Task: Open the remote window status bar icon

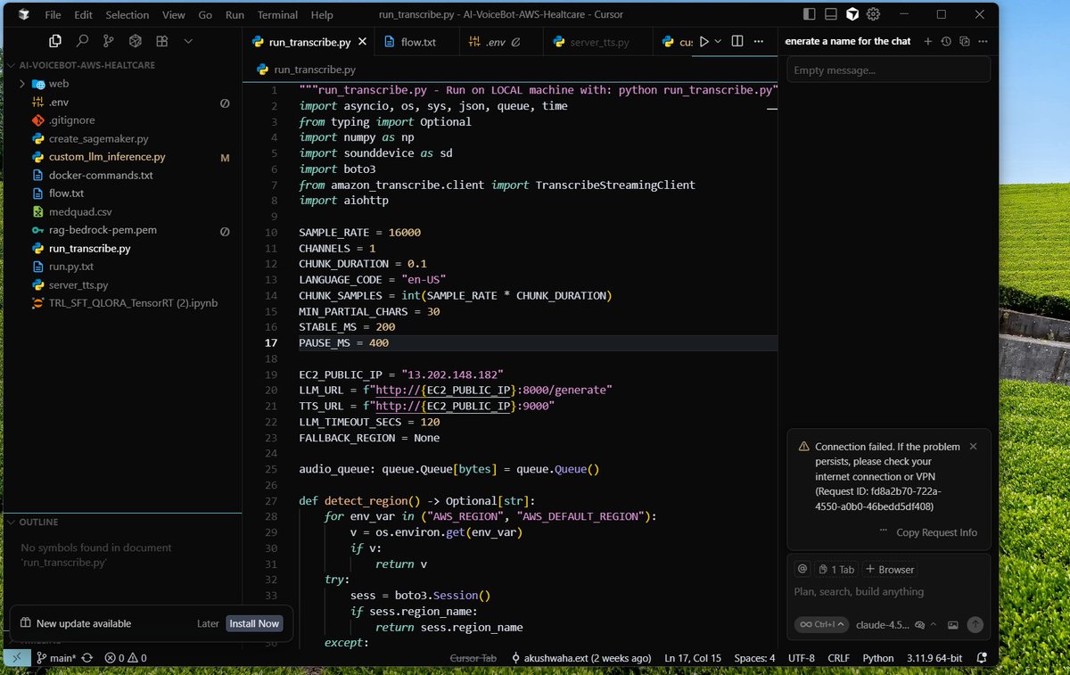Action: pyautogui.click(x=17, y=658)
